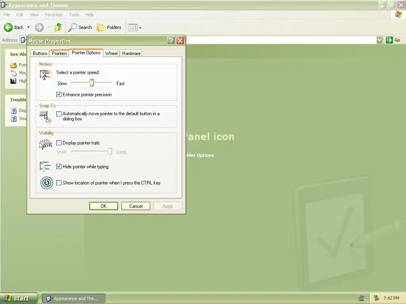Click the Forward arrow toolbar icon
Viewport: 406px width, 304px height.
[39, 27]
